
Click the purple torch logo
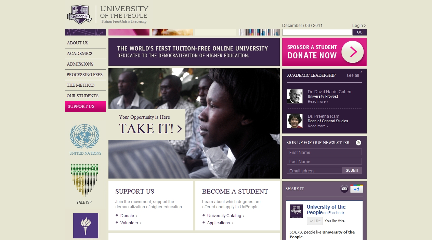[86, 225]
